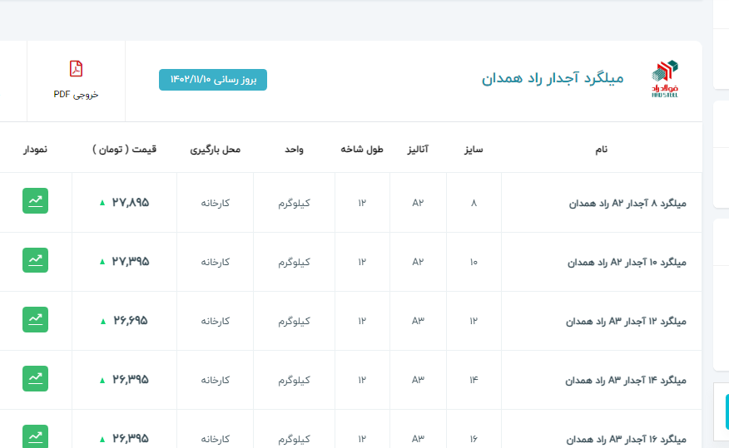The height and width of the screenshot is (448, 729).
Task: Open chart icon for میلگرد 10 آجدار A2 row
Action: point(35,260)
